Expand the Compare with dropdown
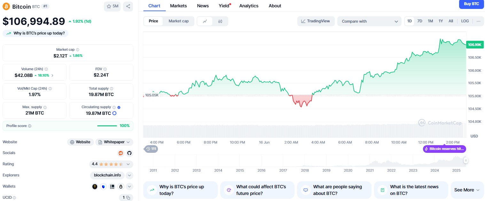Viewport: 485px width, 201px height. pyautogui.click(x=369, y=21)
